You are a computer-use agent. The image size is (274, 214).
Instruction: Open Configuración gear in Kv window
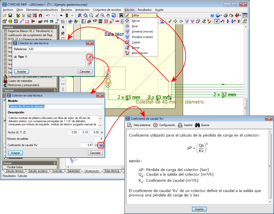155,125
